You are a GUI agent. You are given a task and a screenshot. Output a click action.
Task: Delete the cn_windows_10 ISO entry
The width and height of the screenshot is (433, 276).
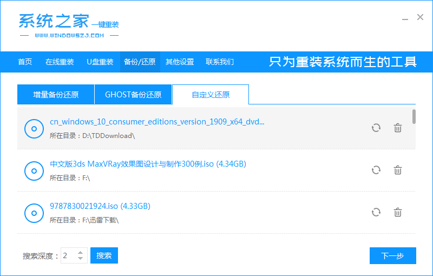click(398, 128)
